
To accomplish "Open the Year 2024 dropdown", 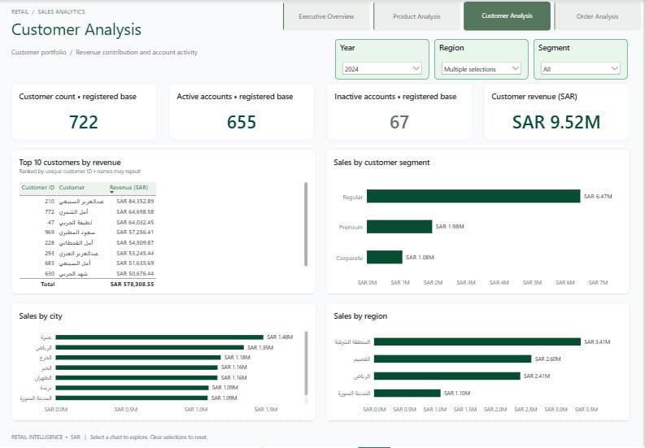I will pyautogui.click(x=381, y=68).
